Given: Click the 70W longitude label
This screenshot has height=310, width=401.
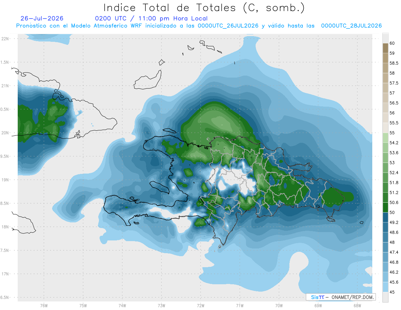Looking at the screenshot, I should tap(279, 305).
